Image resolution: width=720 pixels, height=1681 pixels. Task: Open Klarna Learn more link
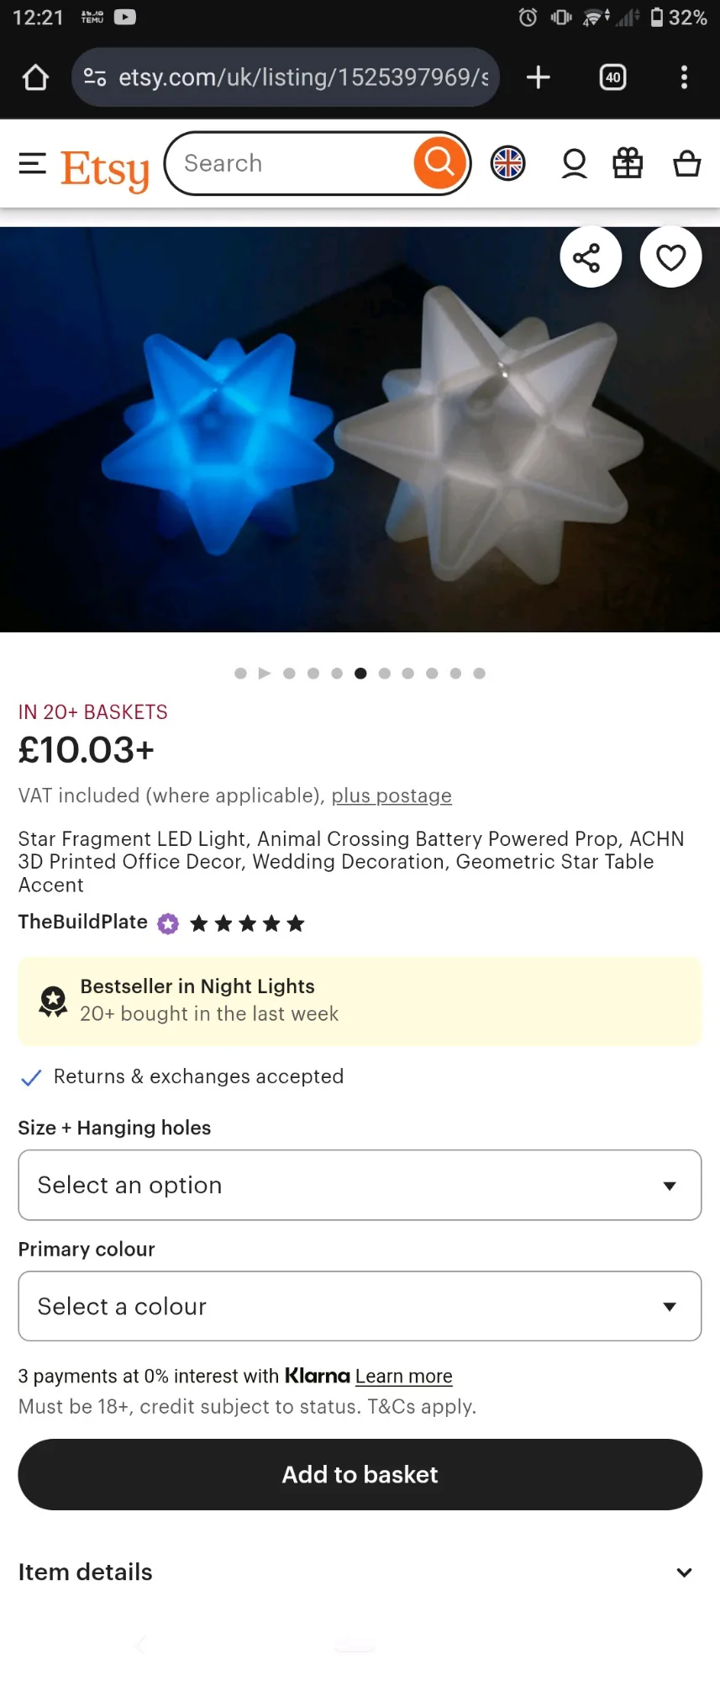(403, 1376)
